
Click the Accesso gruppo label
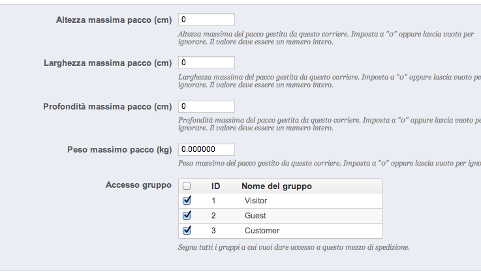(x=138, y=185)
